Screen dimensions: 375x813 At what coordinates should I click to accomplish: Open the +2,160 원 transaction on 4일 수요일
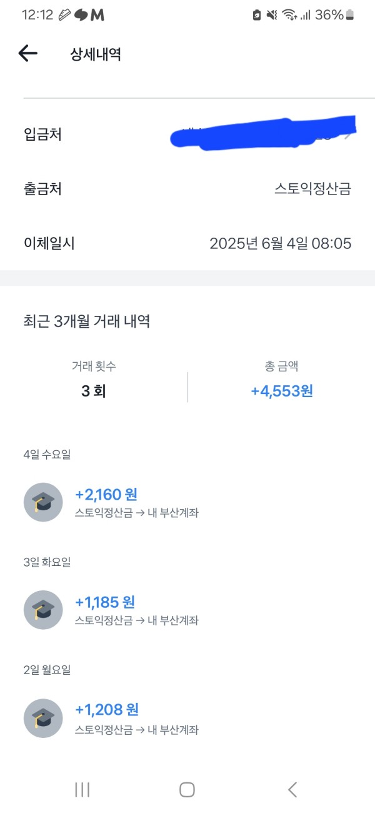187,503
